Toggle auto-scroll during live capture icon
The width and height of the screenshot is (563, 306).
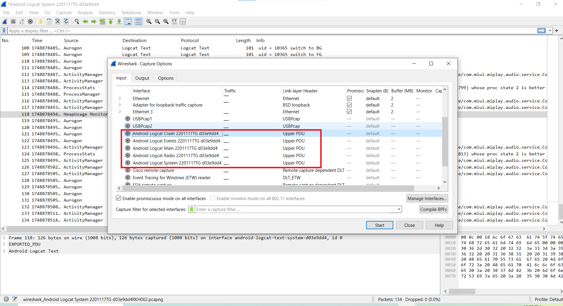[128, 21]
